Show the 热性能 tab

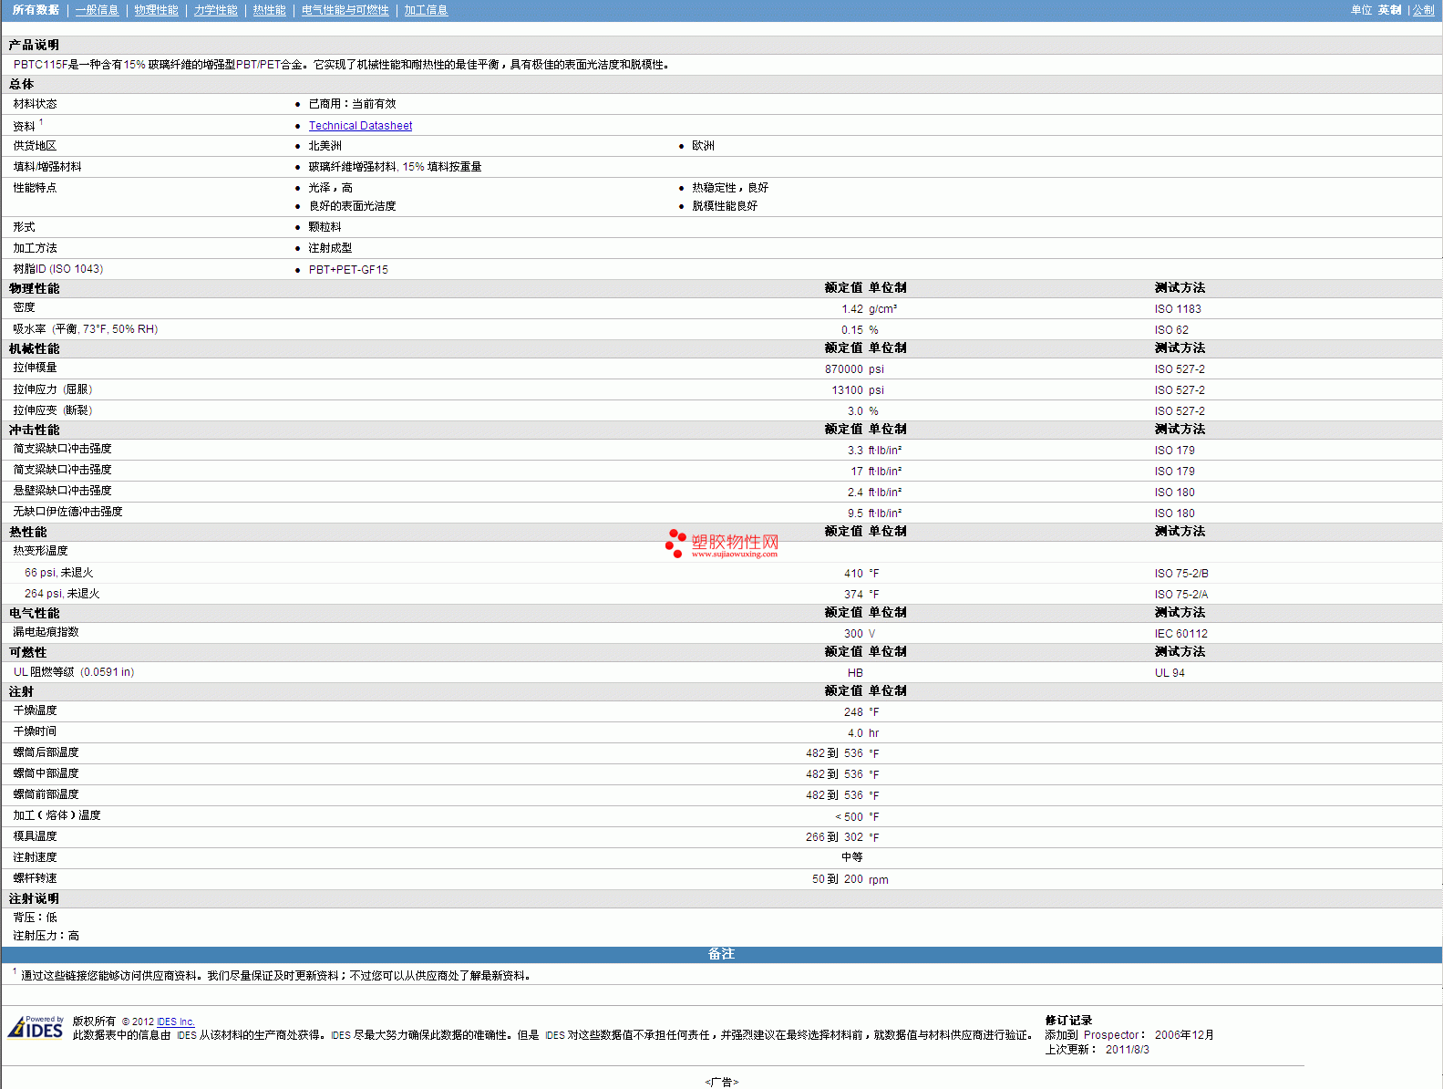click(x=269, y=10)
